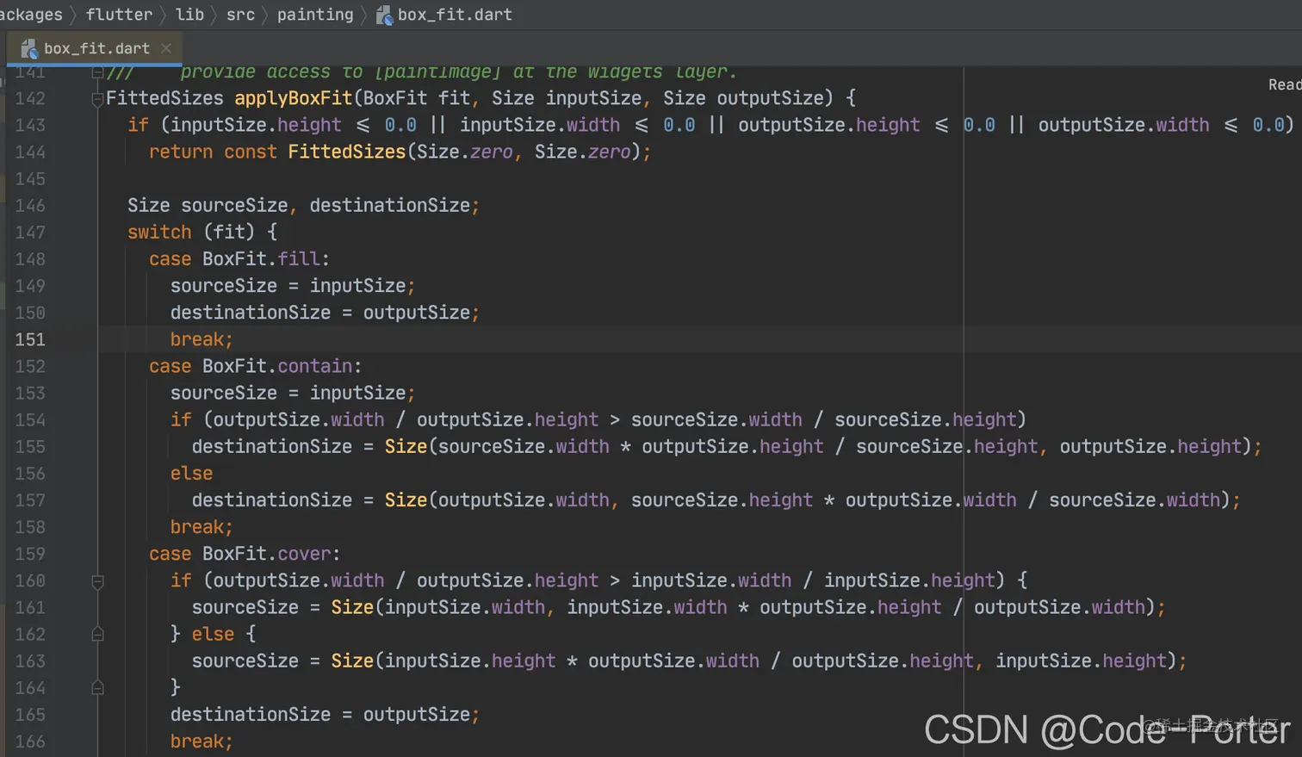Click 'sourceSize = inputSize' on line 149
Image resolution: width=1302 pixels, height=757 pixels.
click(288, 286)
